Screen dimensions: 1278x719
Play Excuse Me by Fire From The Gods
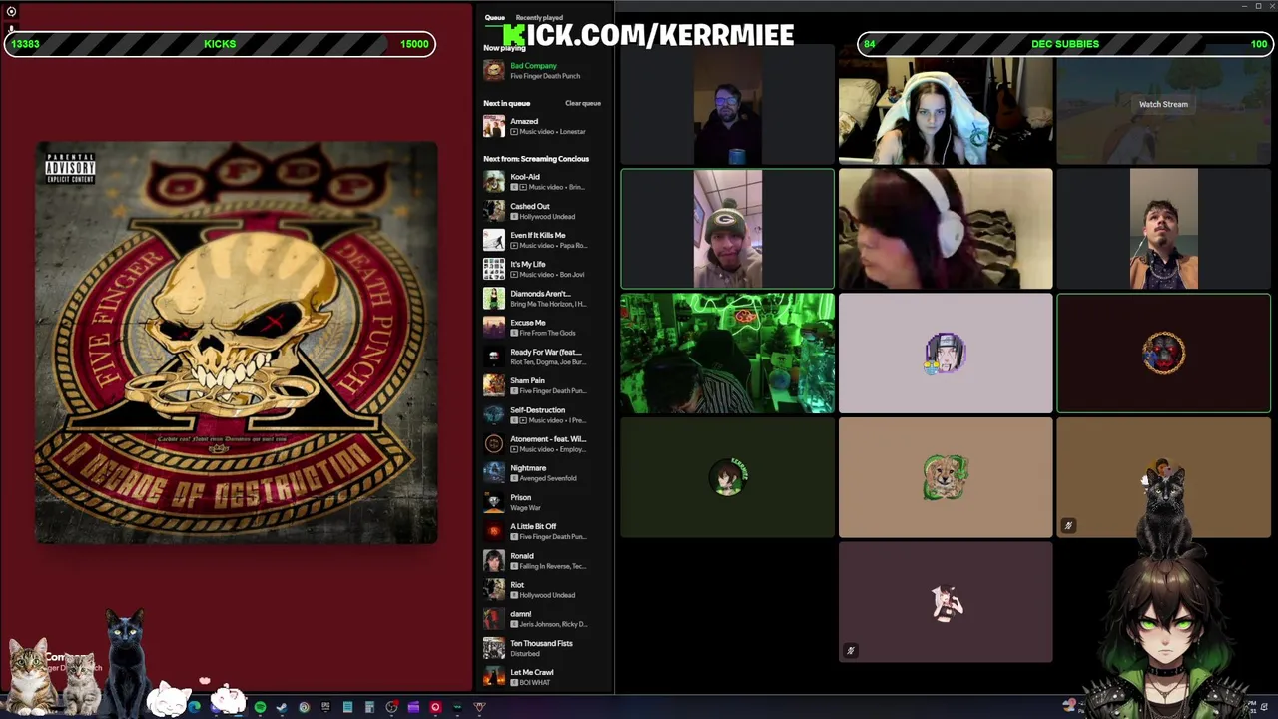tap(545, 328)
